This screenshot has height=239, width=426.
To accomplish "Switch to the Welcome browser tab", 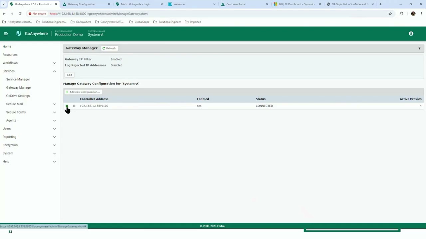I will (x=191, y=4).
